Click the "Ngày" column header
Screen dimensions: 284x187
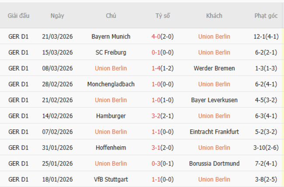(57, 16)
